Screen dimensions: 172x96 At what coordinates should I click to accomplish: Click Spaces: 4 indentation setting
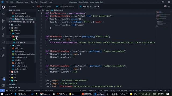pos(92,91)
